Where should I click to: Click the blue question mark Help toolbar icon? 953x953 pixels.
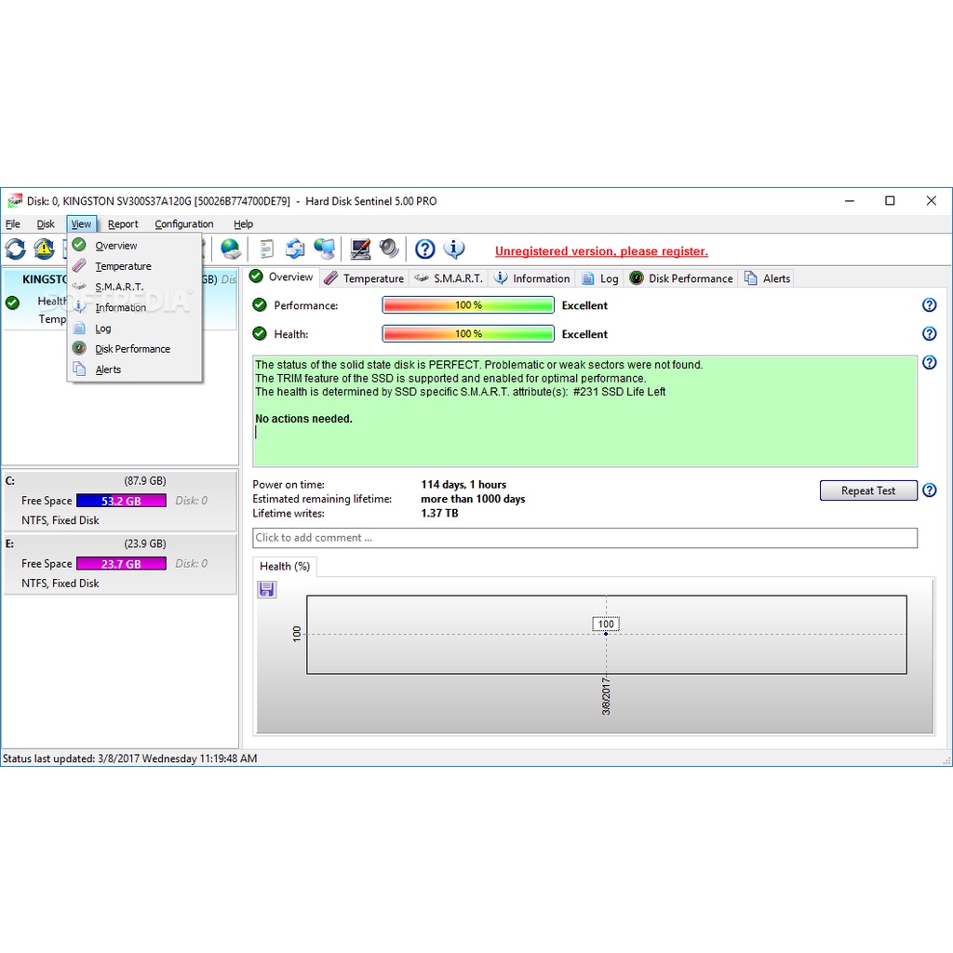tap(424, 249)
